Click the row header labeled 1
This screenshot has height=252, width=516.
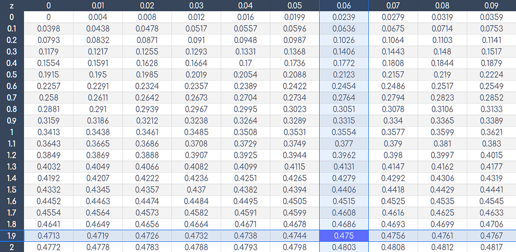[12, 132]
